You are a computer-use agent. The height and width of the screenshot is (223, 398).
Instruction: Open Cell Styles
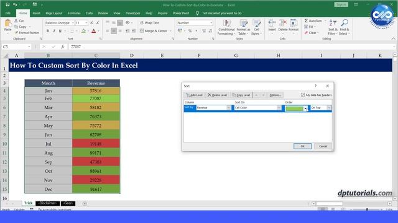(256, 27)
